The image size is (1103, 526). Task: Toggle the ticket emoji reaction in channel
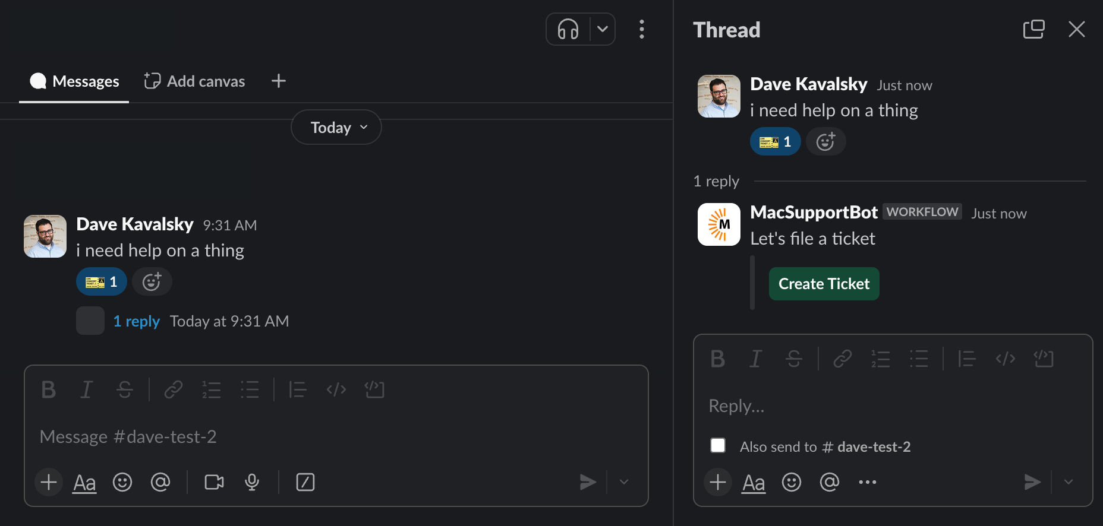(x=102, y=281)
